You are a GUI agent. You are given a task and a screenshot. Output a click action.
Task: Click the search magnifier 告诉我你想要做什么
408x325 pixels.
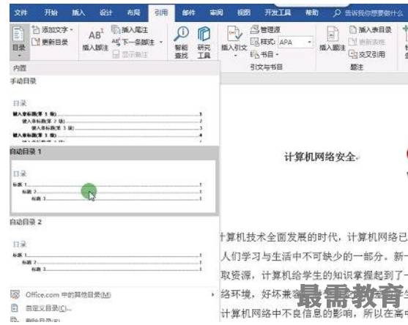337,12
